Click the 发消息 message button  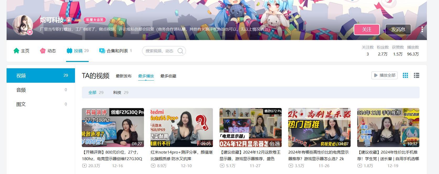pos(398,29)
